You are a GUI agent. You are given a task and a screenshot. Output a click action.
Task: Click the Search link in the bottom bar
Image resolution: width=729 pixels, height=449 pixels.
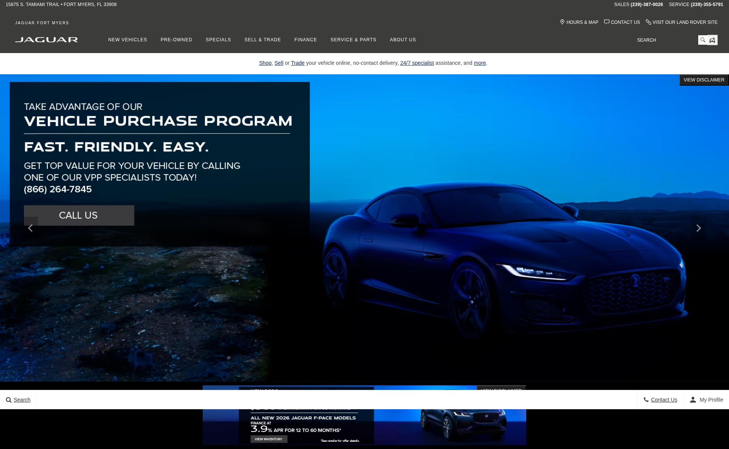22,400
